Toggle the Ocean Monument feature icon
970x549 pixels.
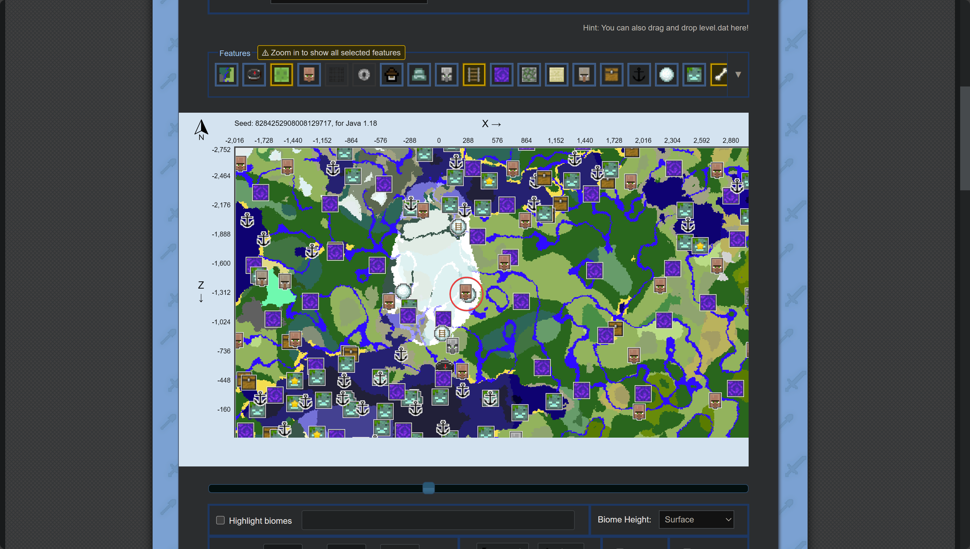tap(419, 75)
